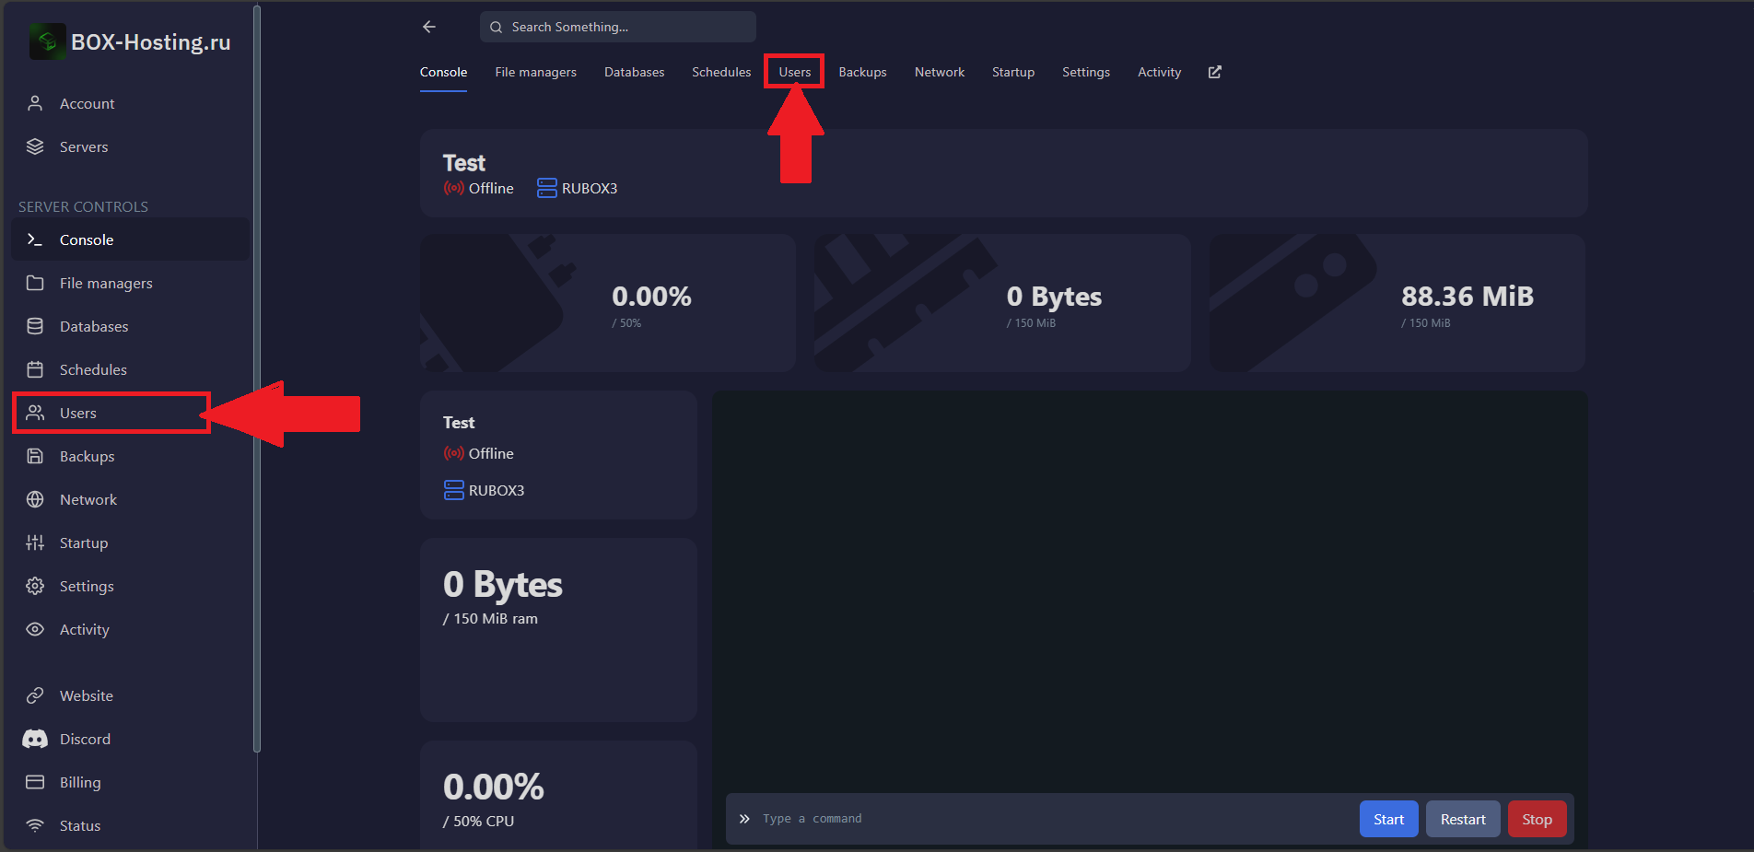
Task: Click the Network globe icon in the sidebar
Action: click(x=35, y=499)
